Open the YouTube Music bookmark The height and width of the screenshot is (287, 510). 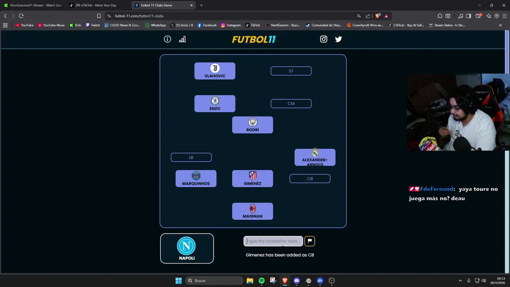(x=51, y=25)
